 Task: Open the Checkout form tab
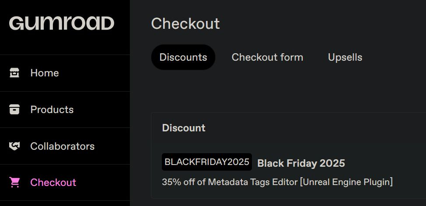pyautogui.click(x=267, y=57)
